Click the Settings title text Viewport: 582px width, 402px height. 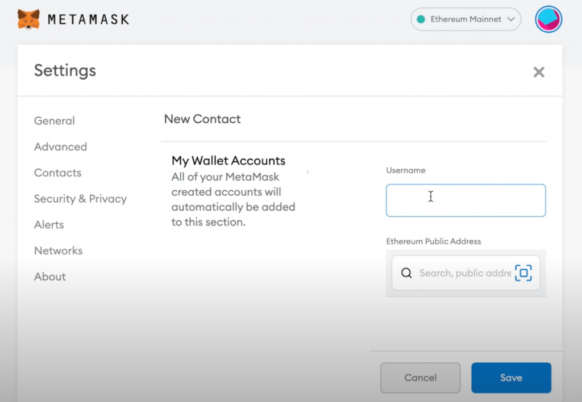click(x=65, y=70)
